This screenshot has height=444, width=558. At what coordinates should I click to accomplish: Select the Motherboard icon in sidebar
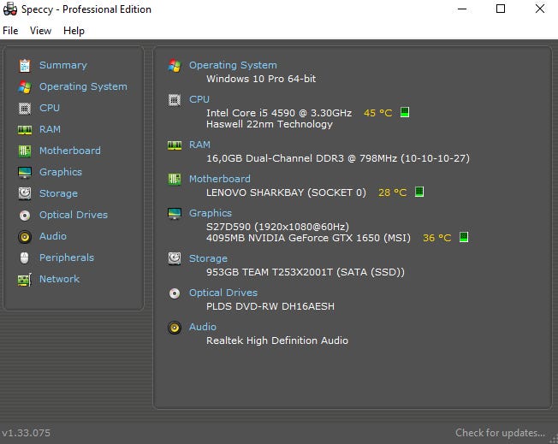point(24,151)
